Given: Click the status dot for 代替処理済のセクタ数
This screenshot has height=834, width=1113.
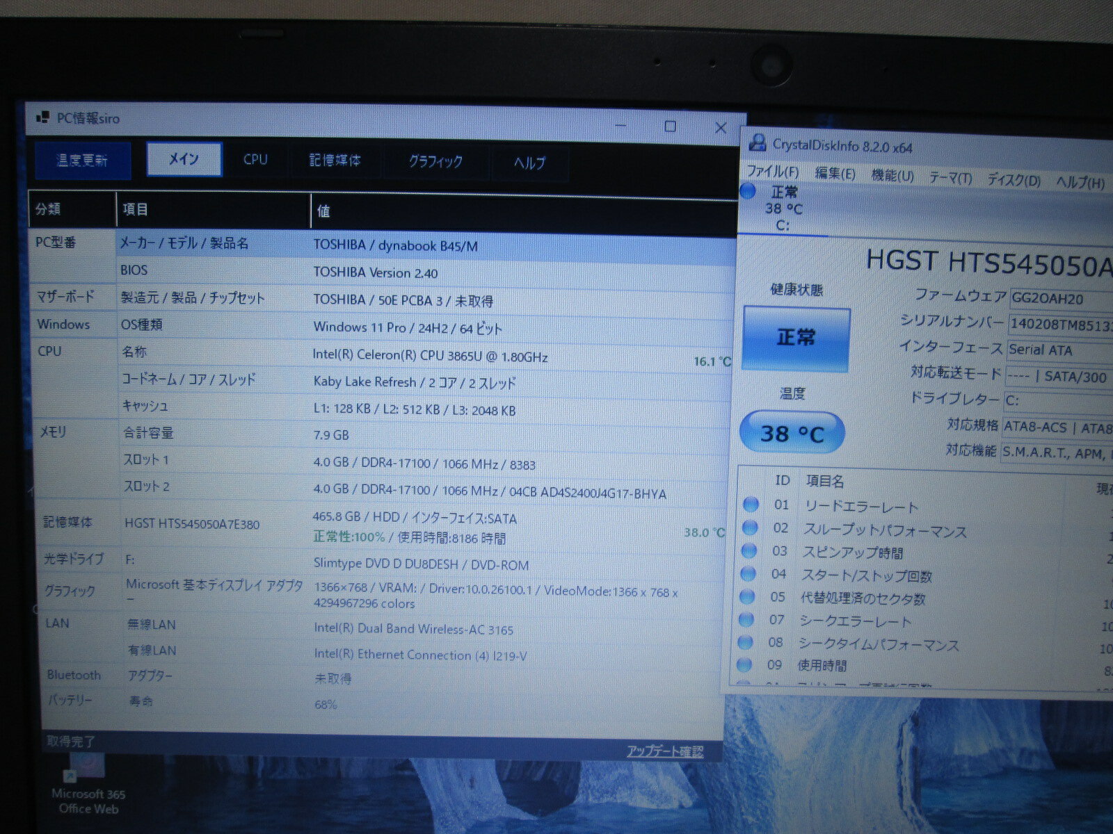Looking at the screenshot, I should pos(747,596).
